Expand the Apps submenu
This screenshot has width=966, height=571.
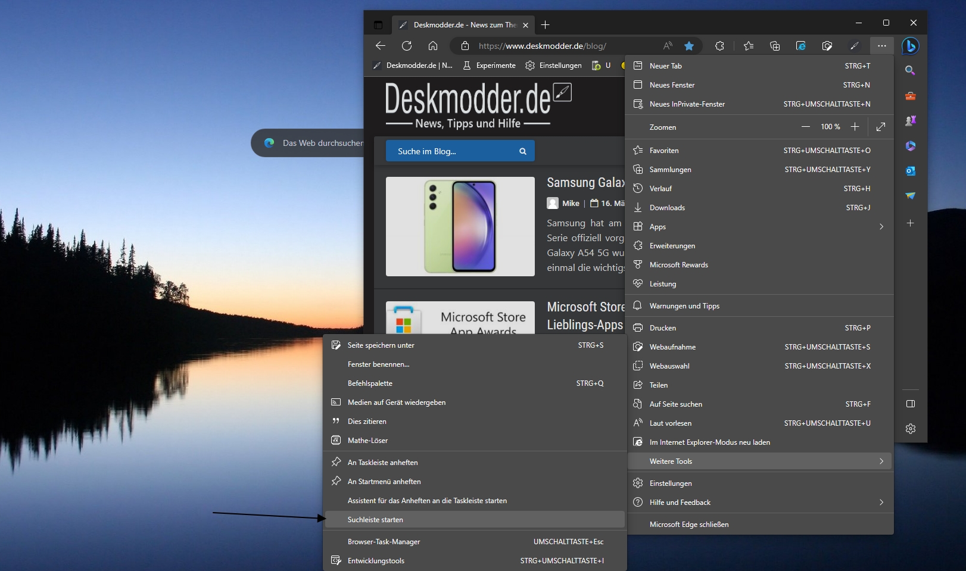pyautogui.click(x=760, y=227)
